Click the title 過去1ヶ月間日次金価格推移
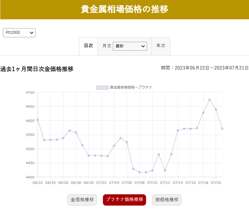 [37, 69]
